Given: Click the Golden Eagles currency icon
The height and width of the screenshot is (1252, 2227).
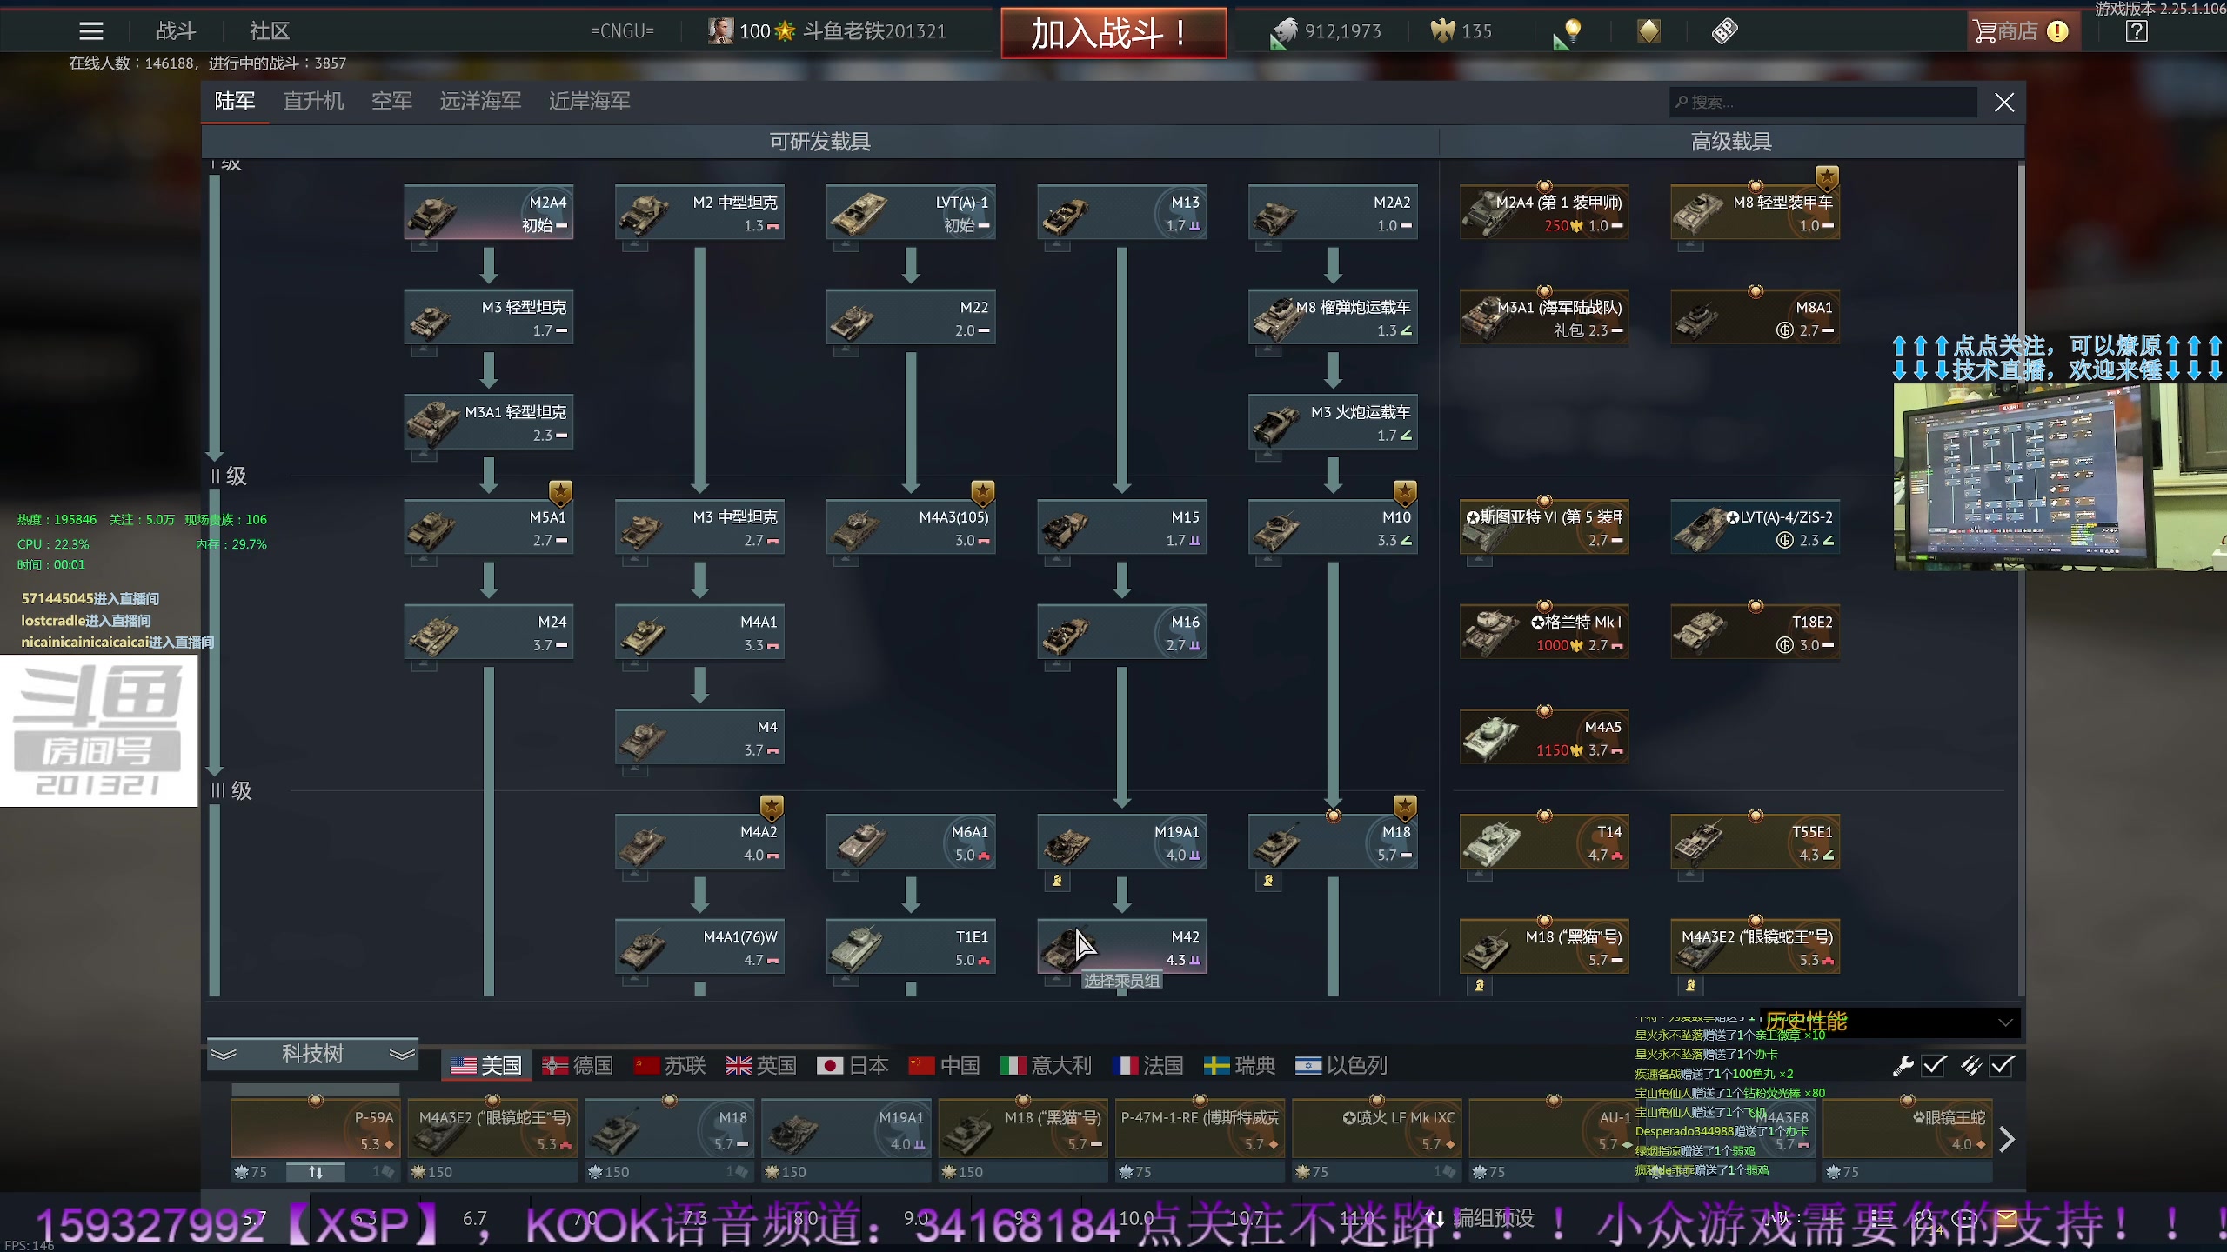Looking at the screenshot, I should (x=1442, y=31).
